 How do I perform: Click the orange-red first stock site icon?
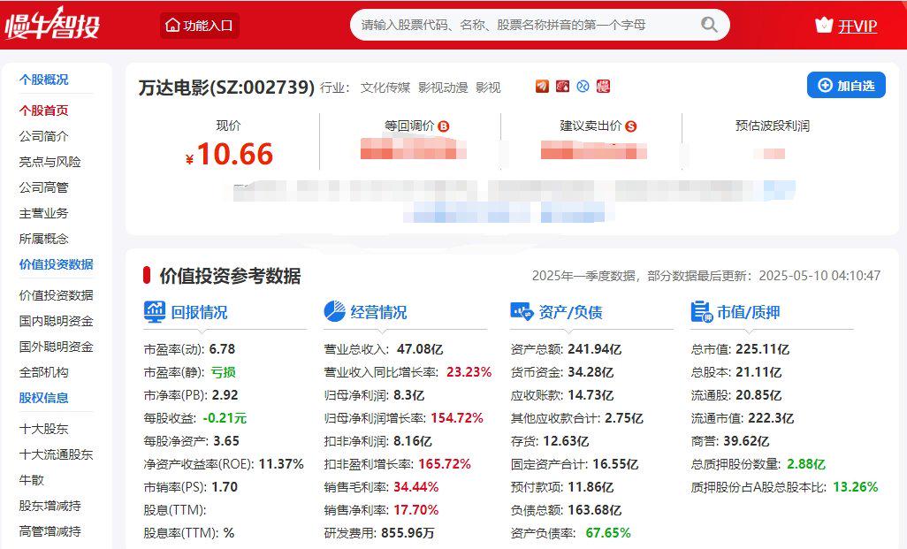542,87
